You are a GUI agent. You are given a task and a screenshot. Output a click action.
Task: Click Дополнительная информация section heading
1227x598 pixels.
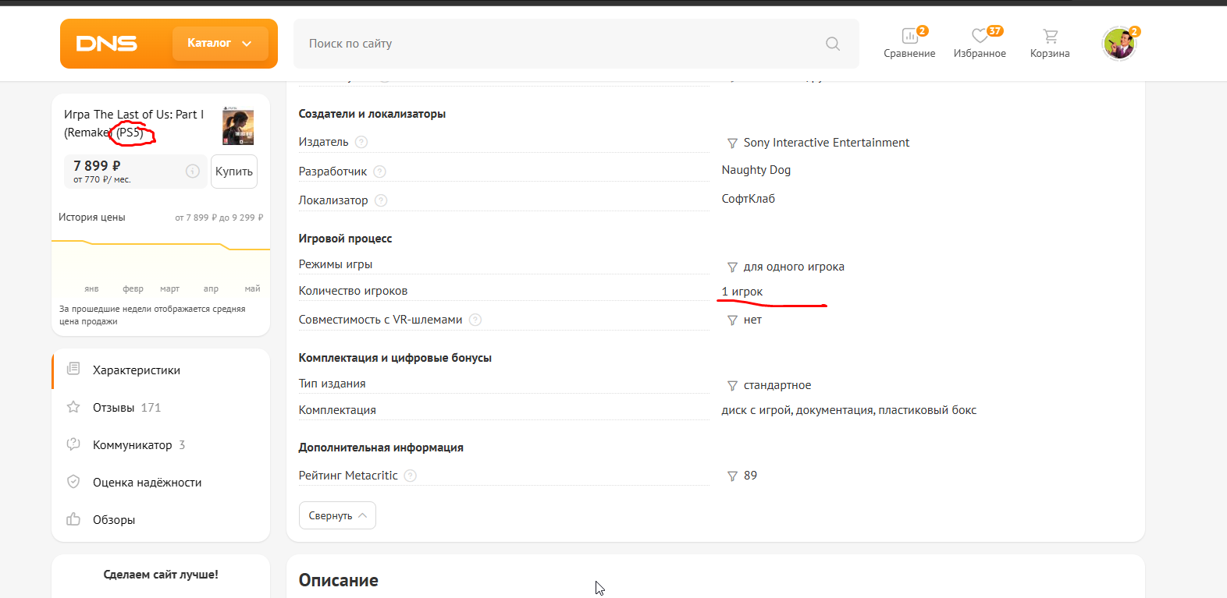pyautogui.click(x=381, y=448)
